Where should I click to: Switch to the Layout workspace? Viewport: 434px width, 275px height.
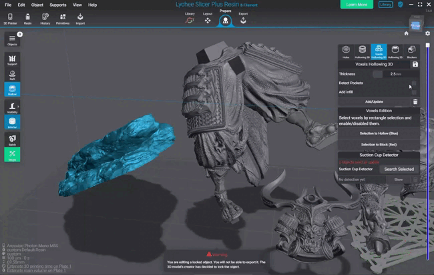(x=207, y=18)
